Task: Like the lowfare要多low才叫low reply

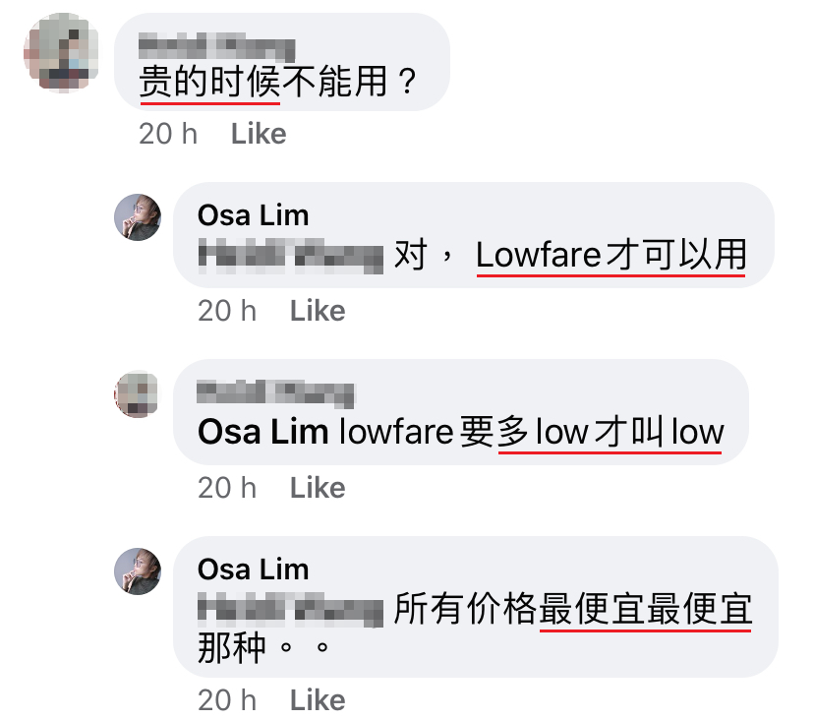Action: point(318,488)
